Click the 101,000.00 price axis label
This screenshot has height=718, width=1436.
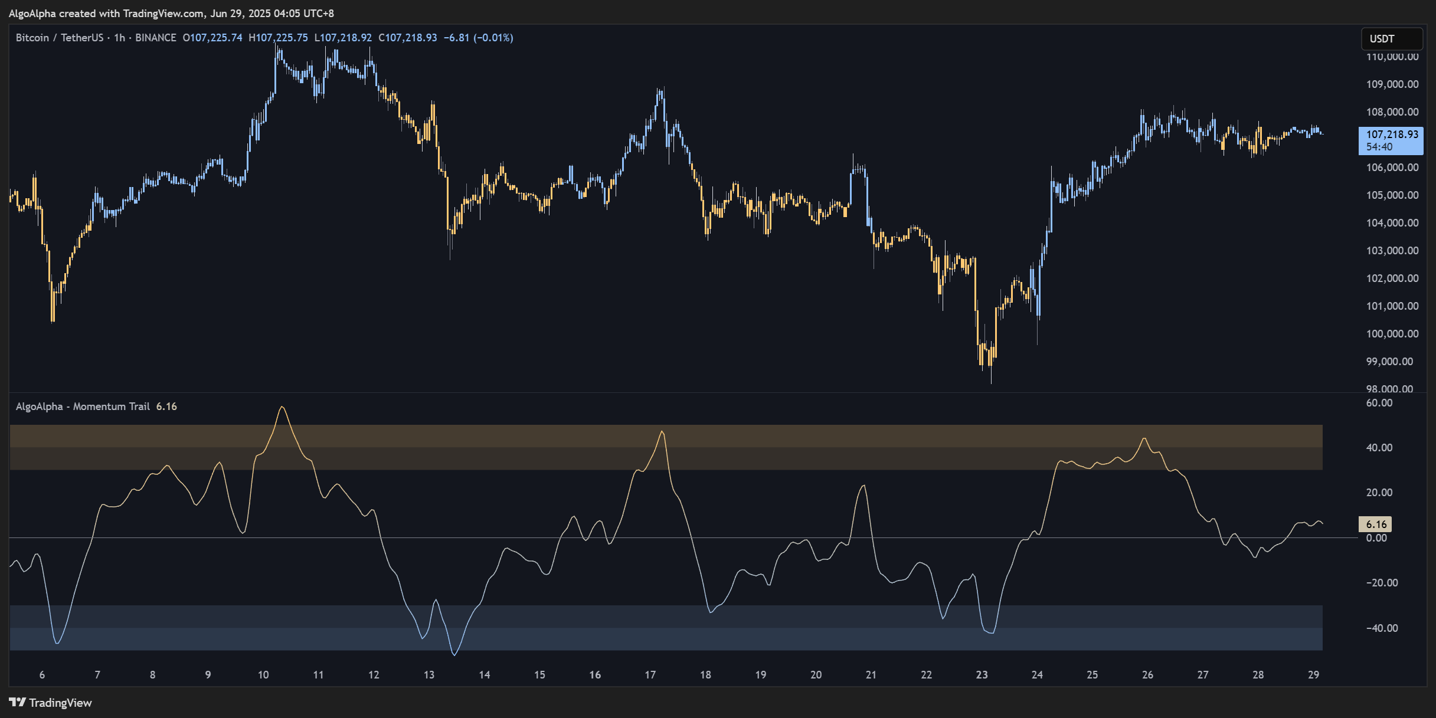1392,306
